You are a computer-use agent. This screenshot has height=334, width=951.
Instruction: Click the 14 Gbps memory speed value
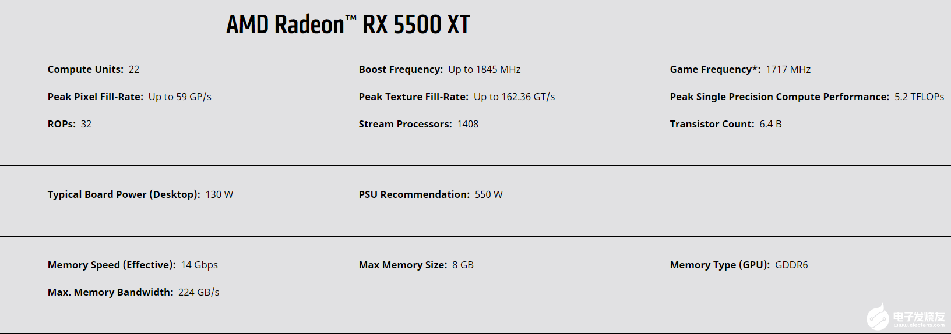coord(199,265)
